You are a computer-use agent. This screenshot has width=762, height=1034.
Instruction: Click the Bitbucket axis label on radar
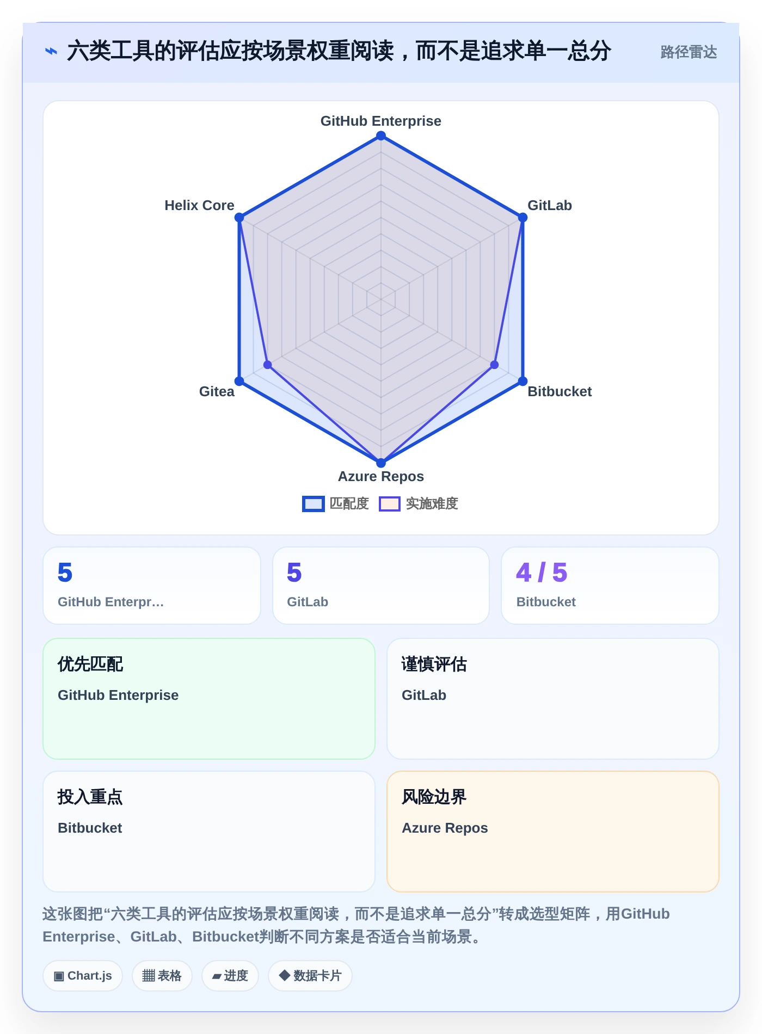[560, 391]
